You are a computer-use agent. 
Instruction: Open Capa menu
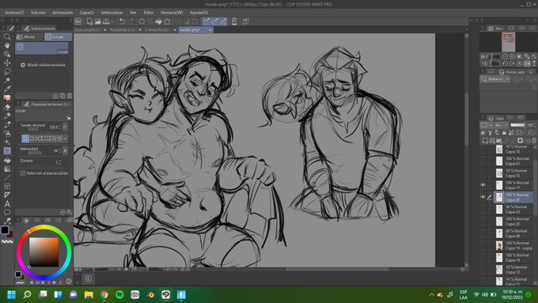(x=87, y=13)
